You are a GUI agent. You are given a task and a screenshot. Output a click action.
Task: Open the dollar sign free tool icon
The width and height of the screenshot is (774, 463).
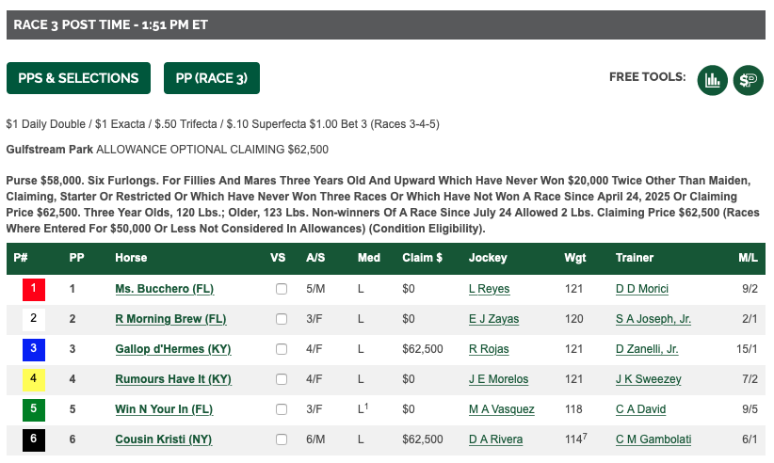point(749,80)
